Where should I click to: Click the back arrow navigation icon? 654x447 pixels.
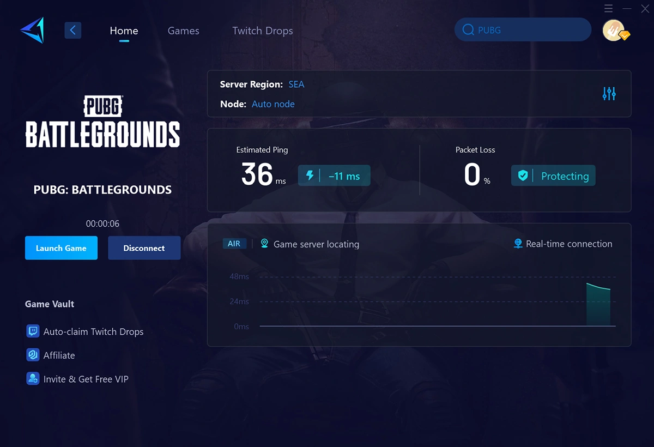click(x=73, y=30)
